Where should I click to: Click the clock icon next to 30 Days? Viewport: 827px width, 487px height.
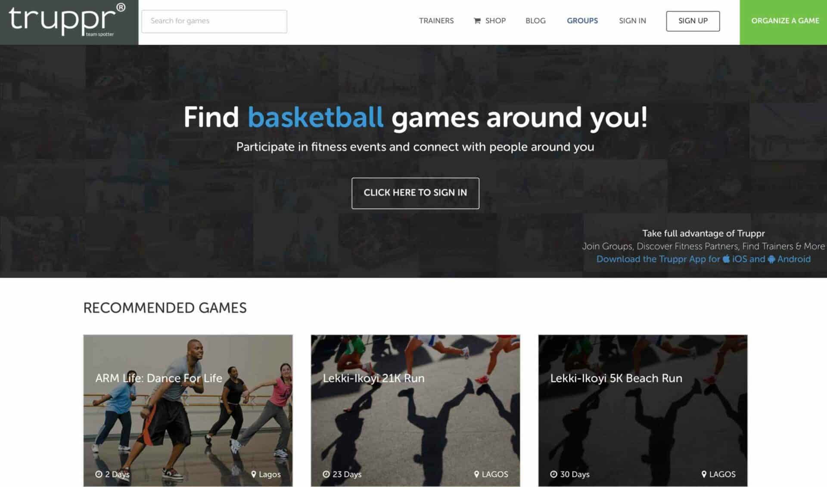click(553, 474)
